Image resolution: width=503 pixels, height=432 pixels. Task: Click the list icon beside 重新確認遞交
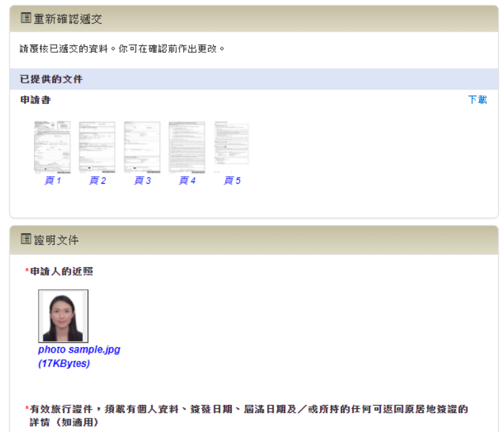click(x=26, y=18)
